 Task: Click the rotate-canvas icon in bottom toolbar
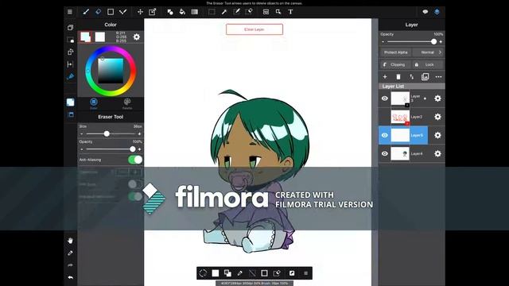pyautogui.click(x=203, y=273)
